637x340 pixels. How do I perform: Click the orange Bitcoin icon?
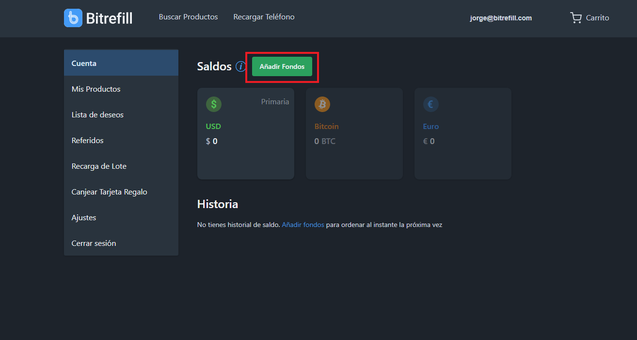point(322,104)
